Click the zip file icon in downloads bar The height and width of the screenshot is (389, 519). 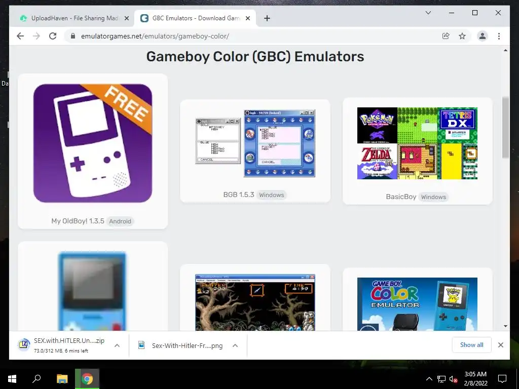(x=24, y=344)
